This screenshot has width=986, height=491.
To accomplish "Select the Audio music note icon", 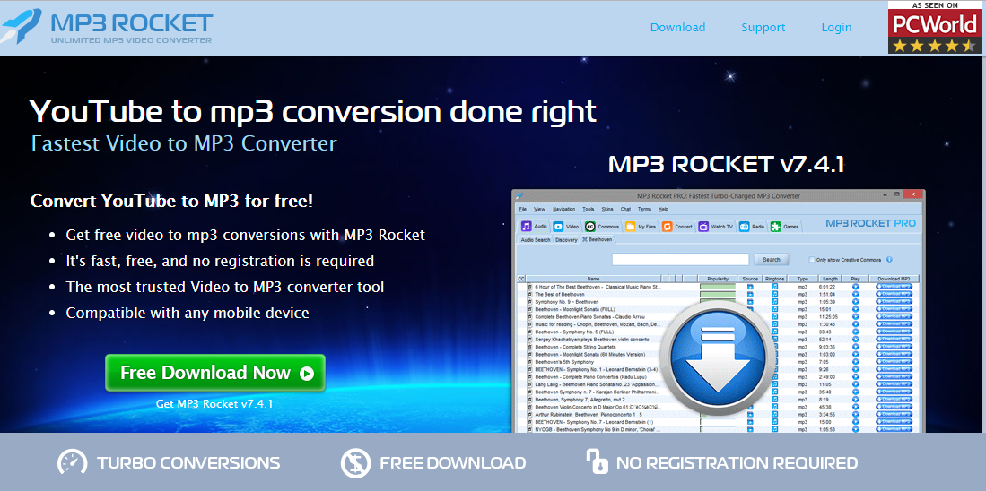I will [x=526, y=226].
